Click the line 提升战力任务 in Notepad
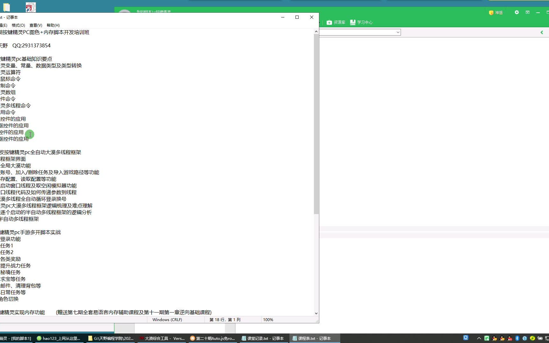Screen dimensions: 549x343 (15, 266)
